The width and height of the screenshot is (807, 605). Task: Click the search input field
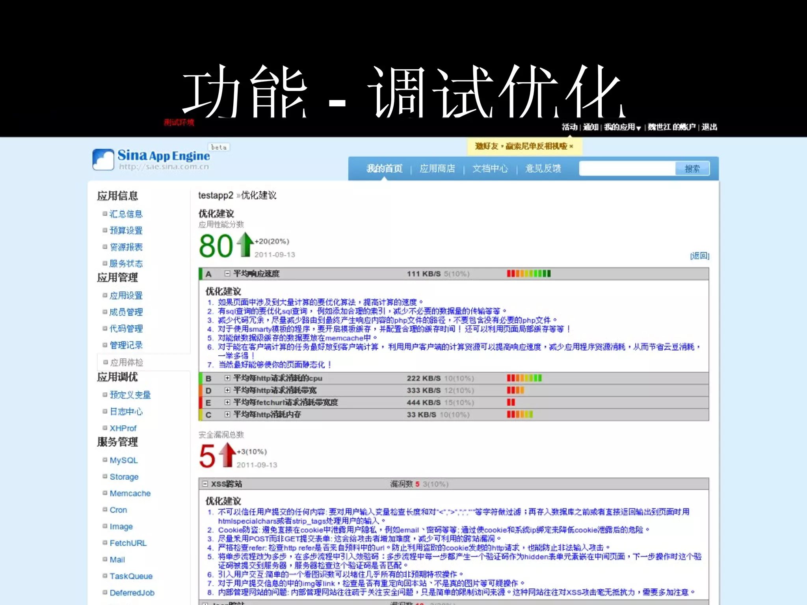click(x=627, y=169)
